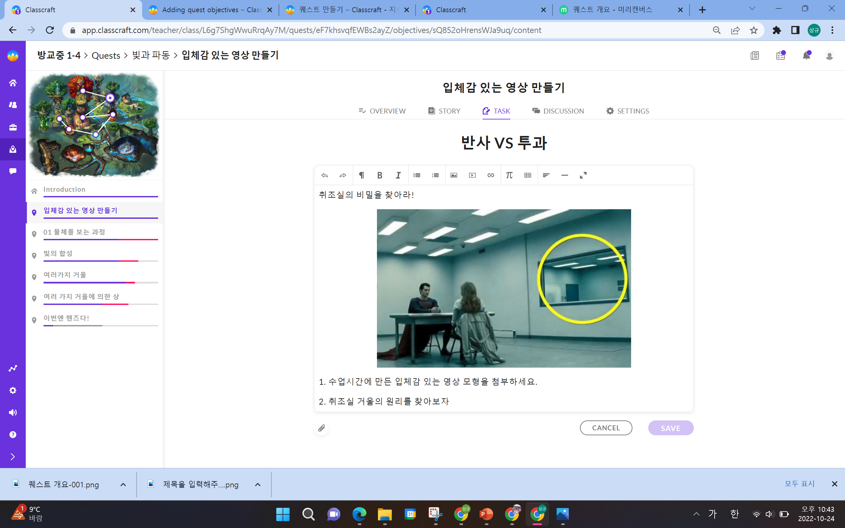Open paragraph format options
Viewport: 845px width, 528px height.
pos(362,175)
